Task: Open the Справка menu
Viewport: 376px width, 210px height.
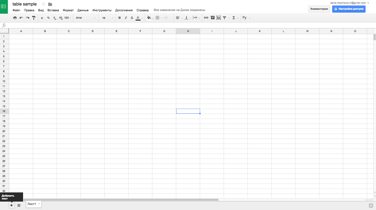Action: [x=143, y=10]
